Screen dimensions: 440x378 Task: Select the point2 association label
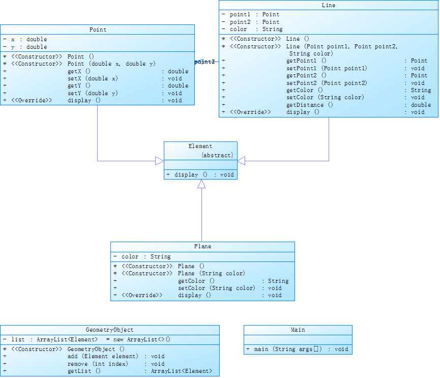[x=204, y=62]
